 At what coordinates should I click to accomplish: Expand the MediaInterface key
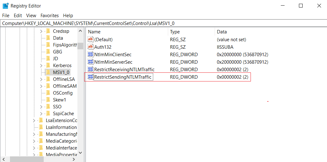pos(34,148)
